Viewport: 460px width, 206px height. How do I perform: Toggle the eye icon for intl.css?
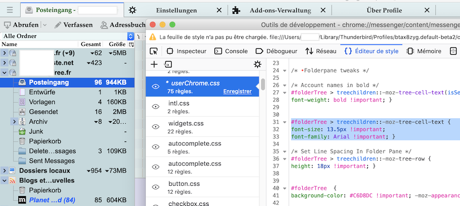[156, 107]
